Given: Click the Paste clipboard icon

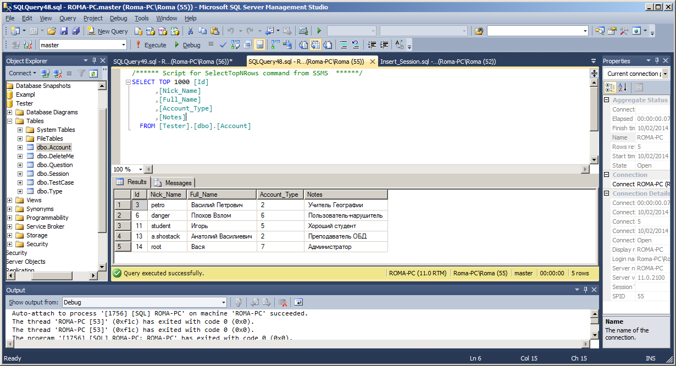Looking at the screenshot, I should (214, 31).
